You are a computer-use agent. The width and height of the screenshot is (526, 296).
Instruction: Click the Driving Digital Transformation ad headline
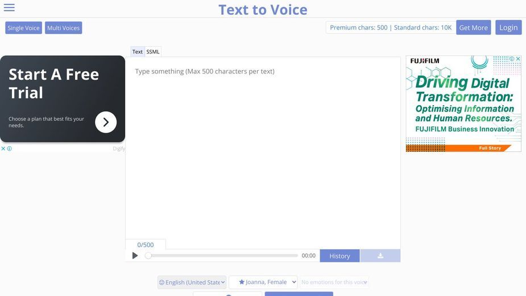pos(464,89)
